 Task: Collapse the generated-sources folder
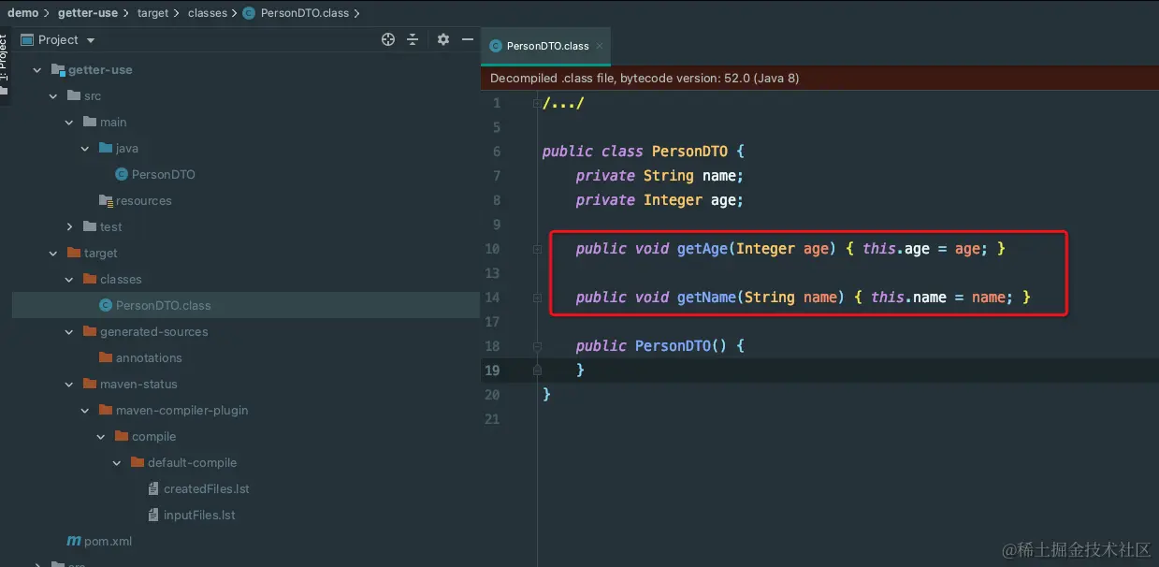(69, 332)
